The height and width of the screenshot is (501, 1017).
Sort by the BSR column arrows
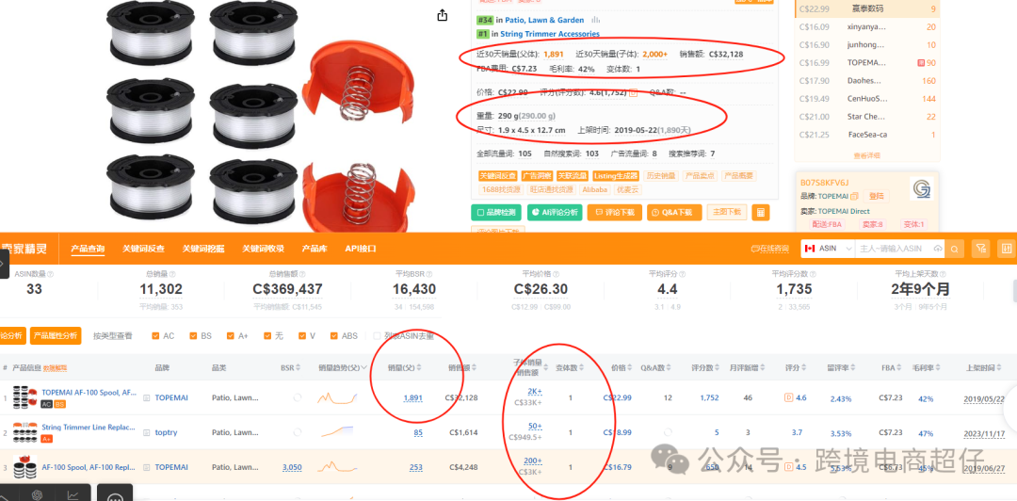pyautogui.click(x=299, y=368)
